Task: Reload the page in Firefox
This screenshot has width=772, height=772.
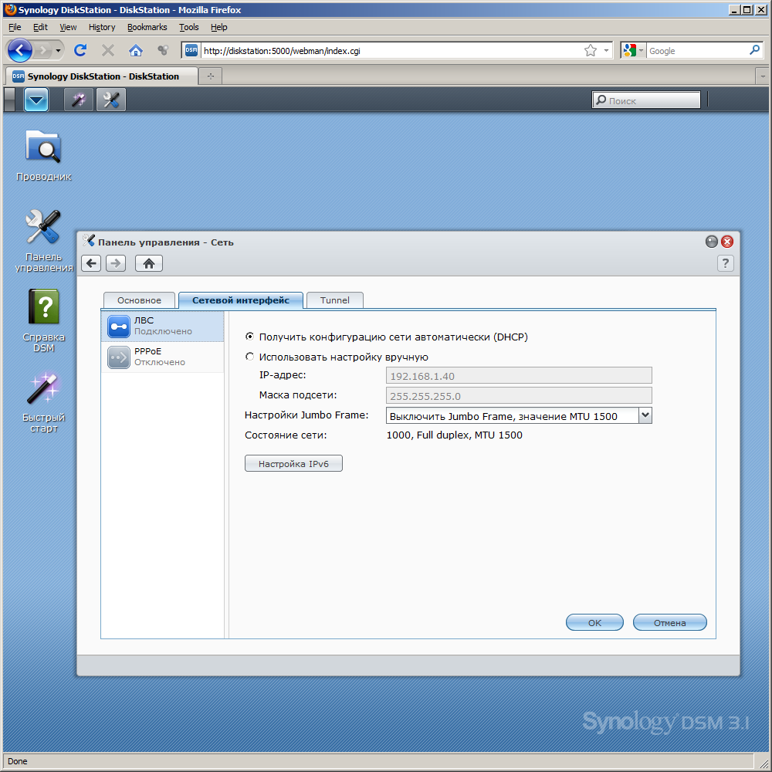Action: click(80, 50)
